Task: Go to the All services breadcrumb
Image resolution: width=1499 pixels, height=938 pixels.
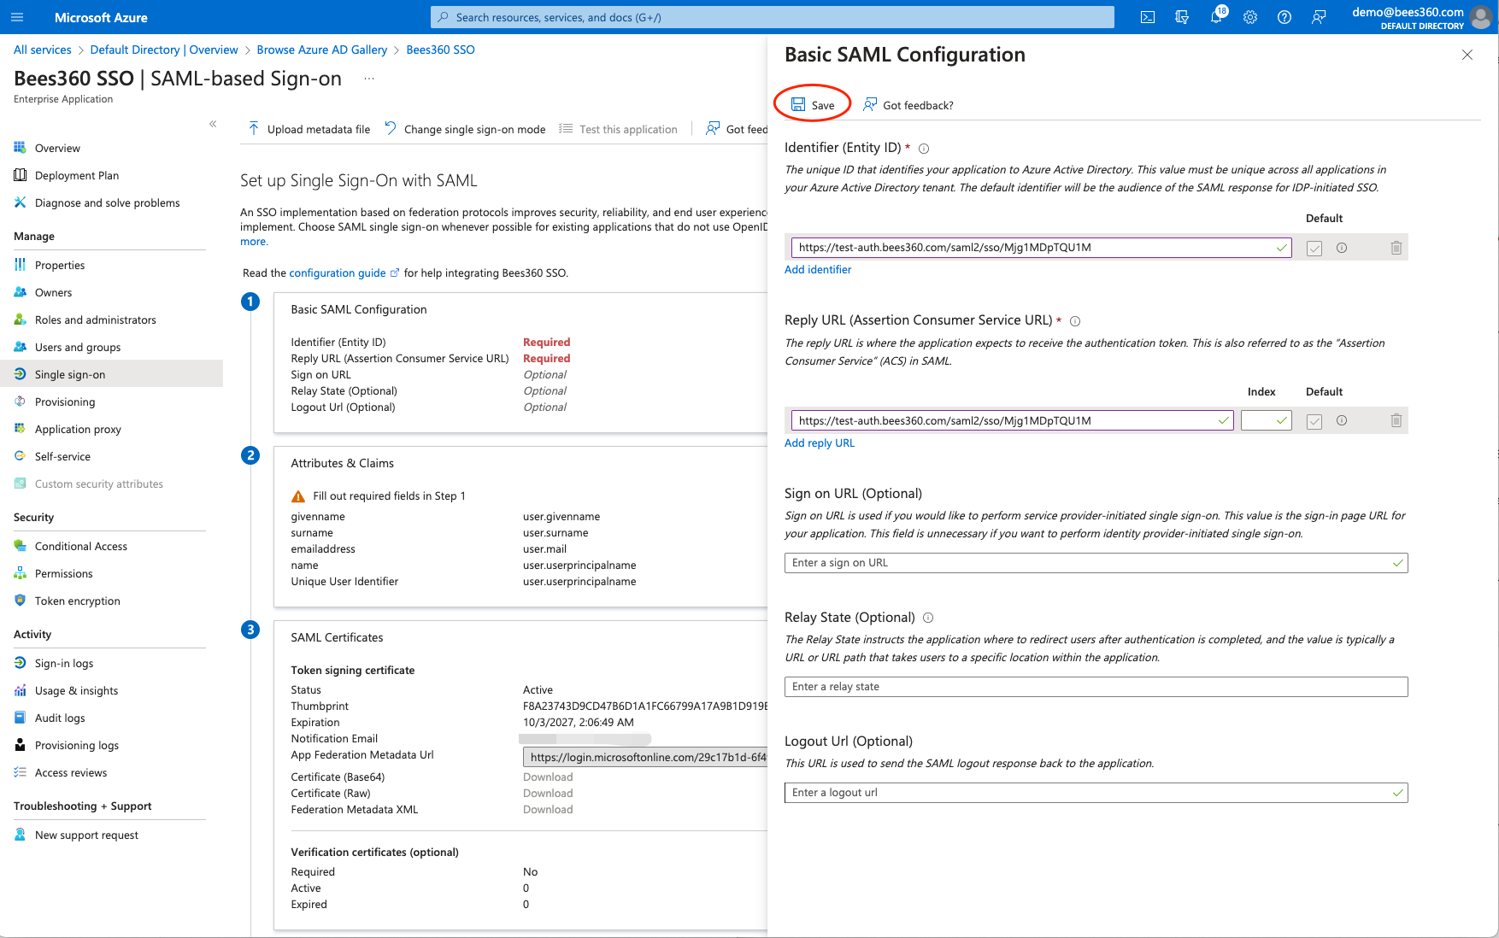Action: click(43, 50)
